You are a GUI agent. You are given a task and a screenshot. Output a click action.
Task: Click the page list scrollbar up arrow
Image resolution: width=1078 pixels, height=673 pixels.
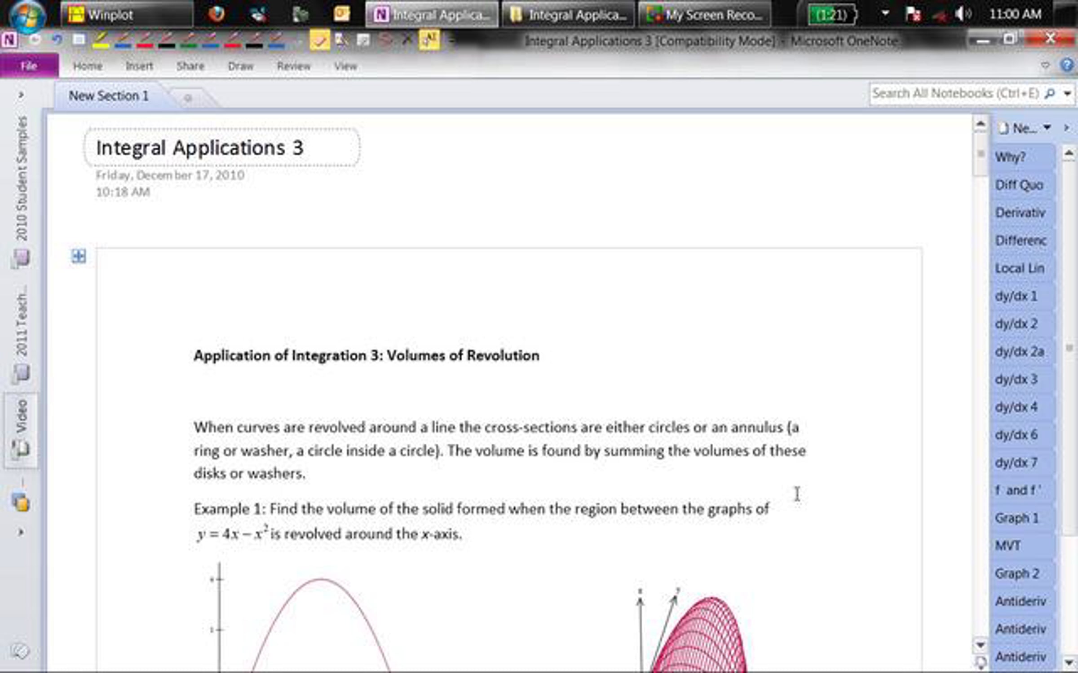pyautogui.click(x=1069, y=154)
